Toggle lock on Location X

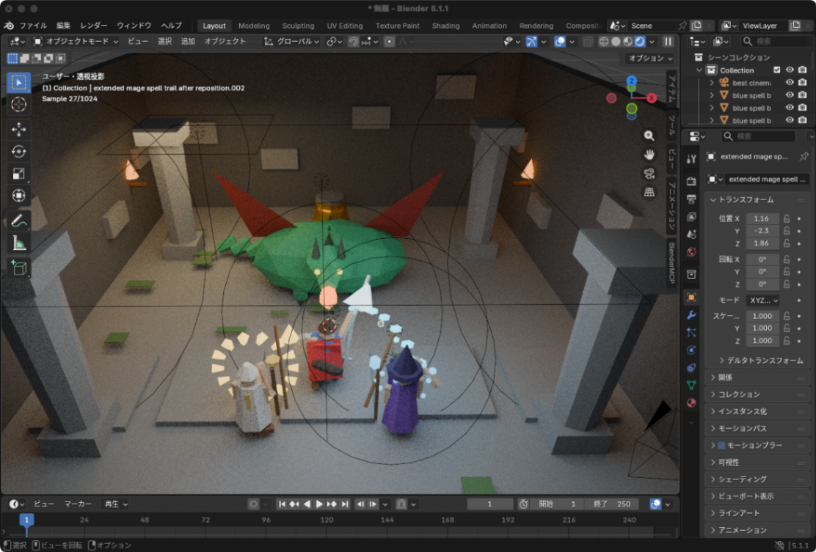click(x=787, y=219)
